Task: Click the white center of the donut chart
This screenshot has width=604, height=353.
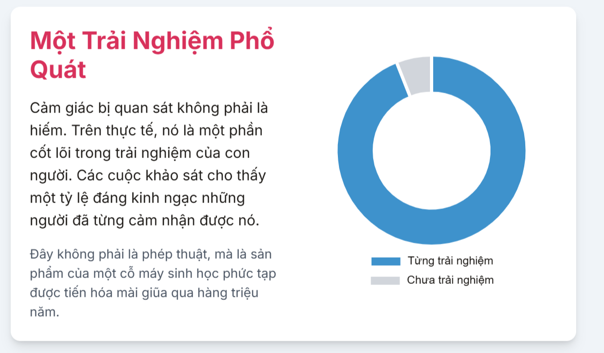Action: point(432,151)
